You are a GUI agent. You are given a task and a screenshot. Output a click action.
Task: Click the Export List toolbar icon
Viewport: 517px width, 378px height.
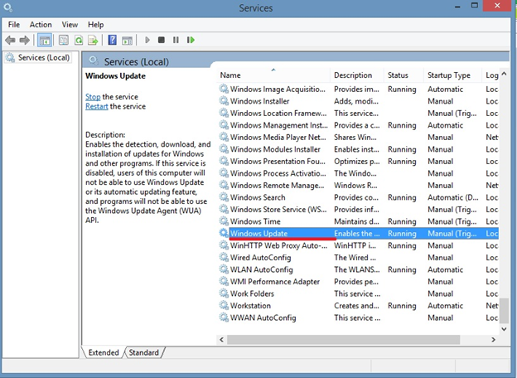click(93, 41)
